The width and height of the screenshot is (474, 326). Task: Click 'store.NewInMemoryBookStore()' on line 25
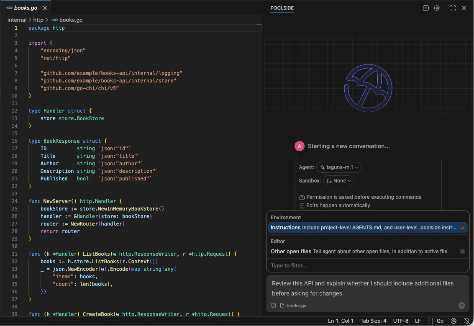[122, 209]
